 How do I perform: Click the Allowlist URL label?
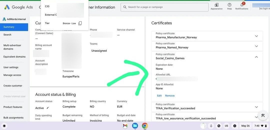point(163,75)
